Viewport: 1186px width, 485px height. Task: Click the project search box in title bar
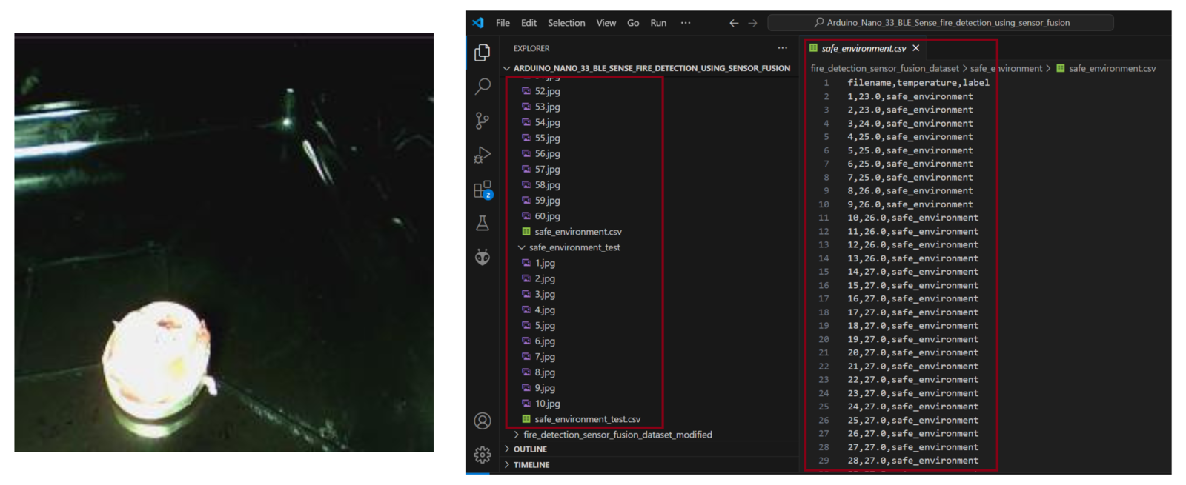pyautogui.click(x=941, y=23)
